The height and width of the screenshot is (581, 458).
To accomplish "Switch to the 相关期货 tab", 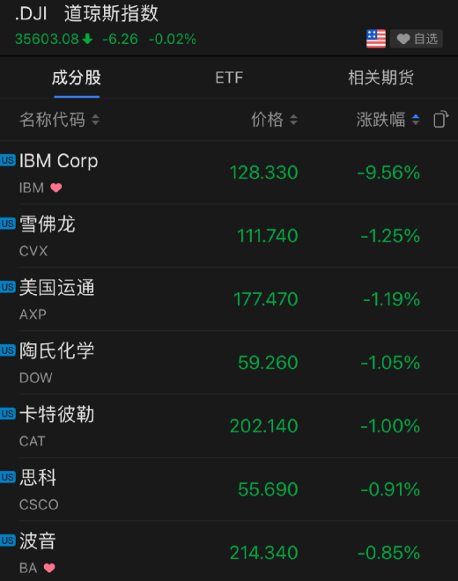I will click(x=380, y=77).
